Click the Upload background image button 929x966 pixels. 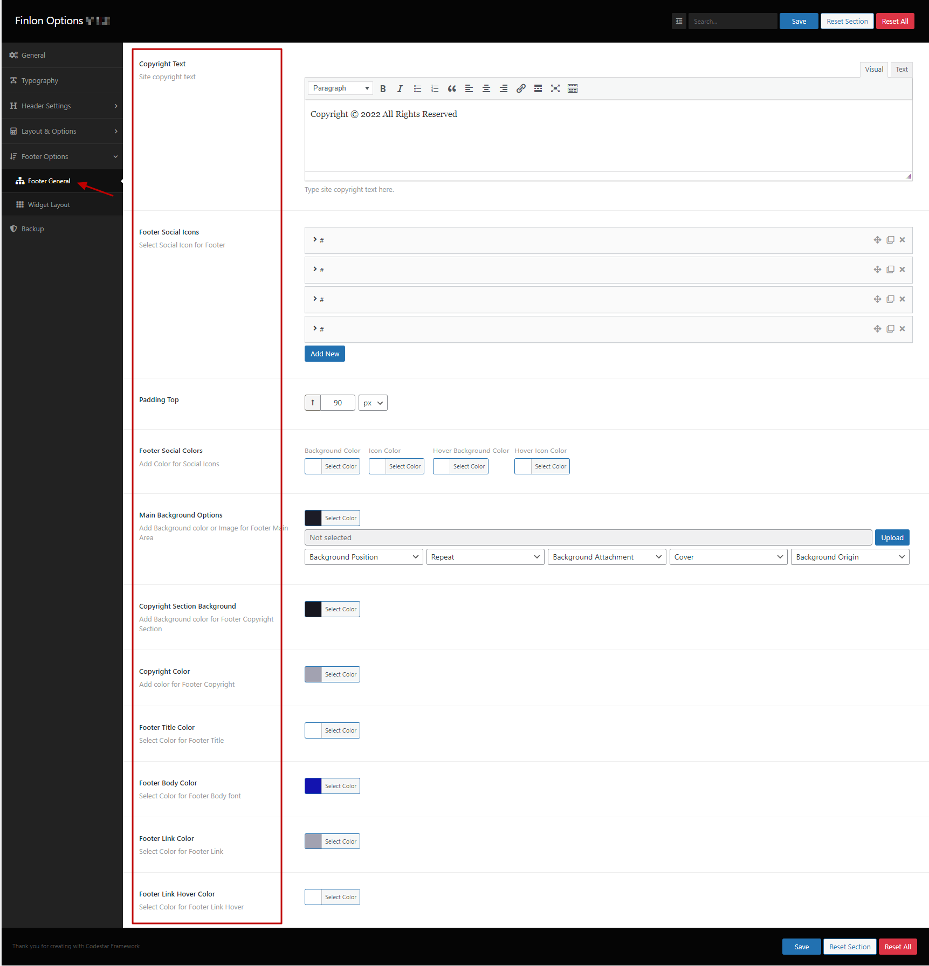coord(892,538)
